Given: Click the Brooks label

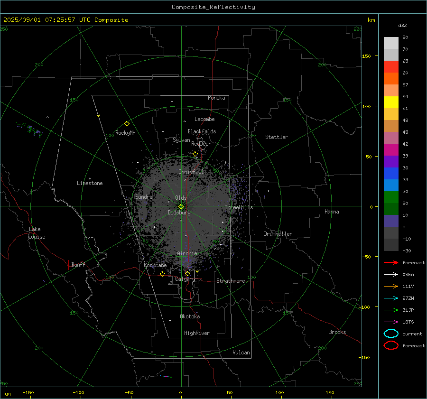Looking at the screenshot, I should 337,332.
